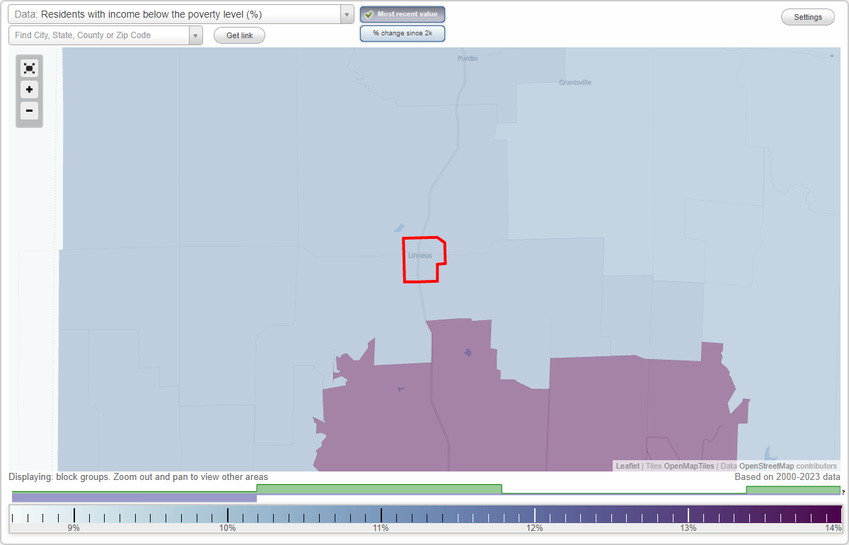Select the zoom out minus icon
This screenshot has height=545, width=849.
click(29, 111)
